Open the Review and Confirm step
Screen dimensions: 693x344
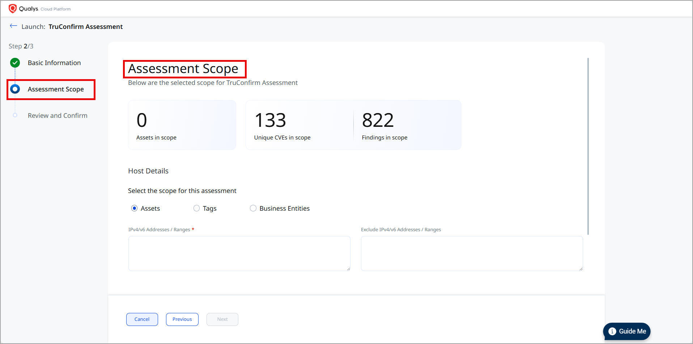point(58,116)
